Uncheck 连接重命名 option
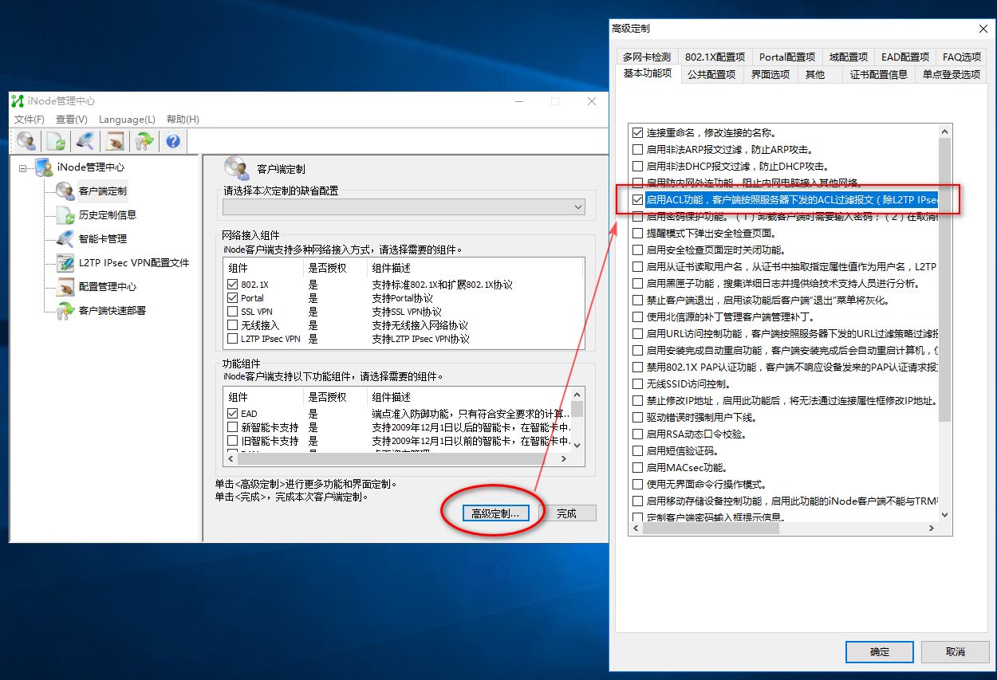997x680 pixels. pyautogui.click(x=637, y=133)
